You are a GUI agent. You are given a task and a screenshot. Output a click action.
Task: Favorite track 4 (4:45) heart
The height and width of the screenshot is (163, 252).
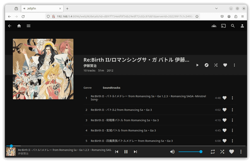click(x=225, y=130)
